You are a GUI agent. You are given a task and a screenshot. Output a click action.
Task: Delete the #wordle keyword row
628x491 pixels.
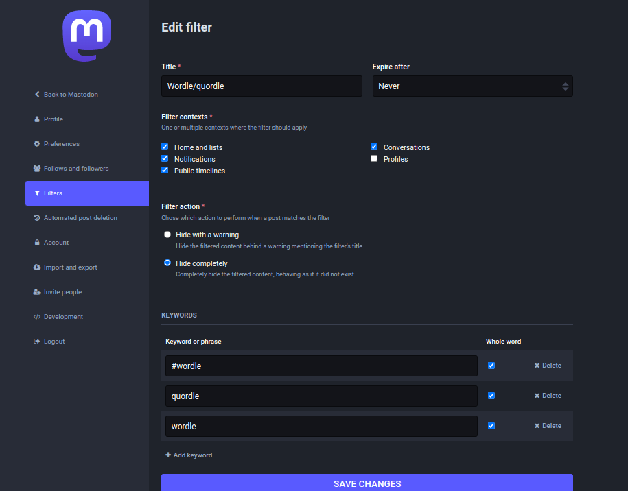(548, 366)
